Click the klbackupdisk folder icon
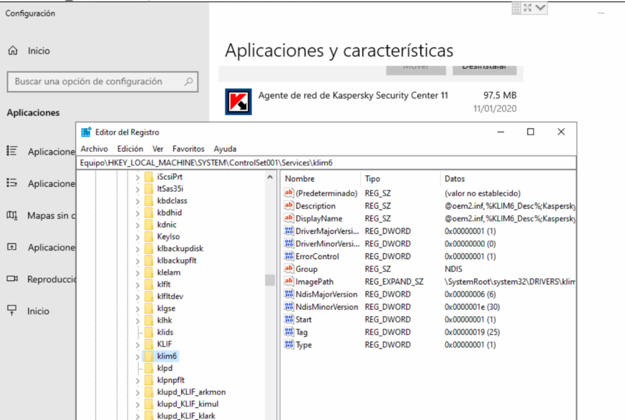This screenshot has height=420, width=625. click(149, 249)
